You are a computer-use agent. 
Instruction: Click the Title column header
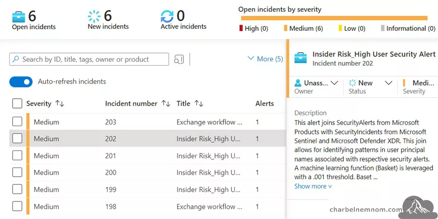point(183,104)
